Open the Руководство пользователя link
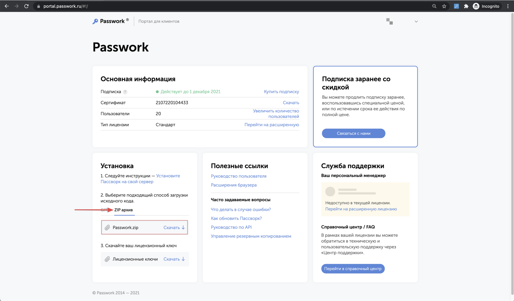 click(238, 176)
